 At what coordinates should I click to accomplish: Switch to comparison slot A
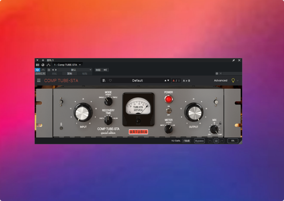[x=174, y=81]
